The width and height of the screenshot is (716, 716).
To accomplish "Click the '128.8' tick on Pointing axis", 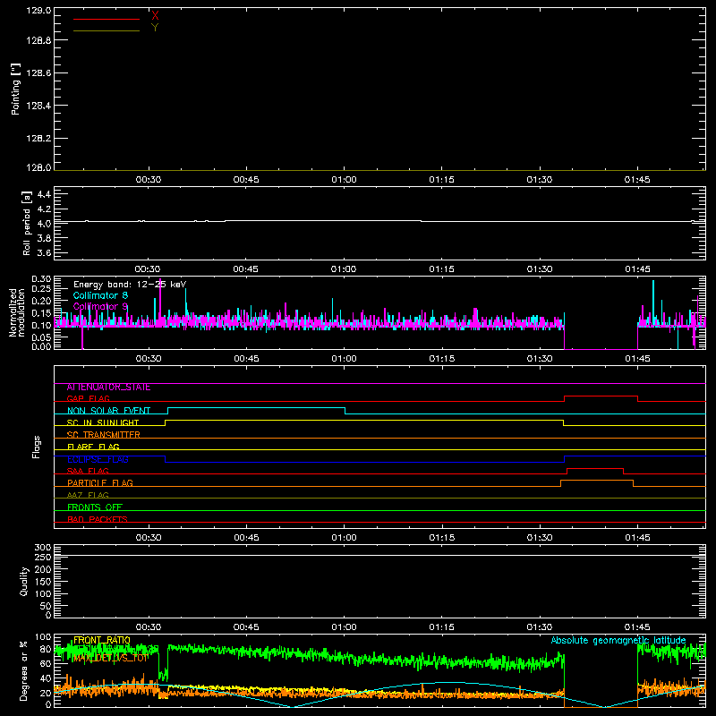I will 38,40.
